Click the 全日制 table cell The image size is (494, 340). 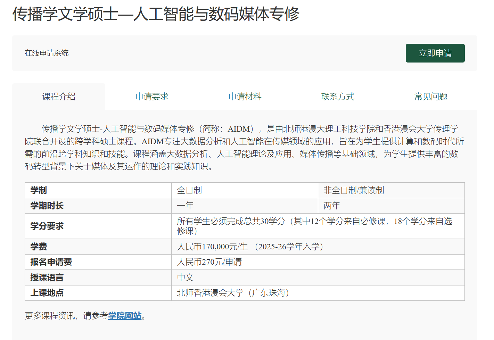click(245, 190)
